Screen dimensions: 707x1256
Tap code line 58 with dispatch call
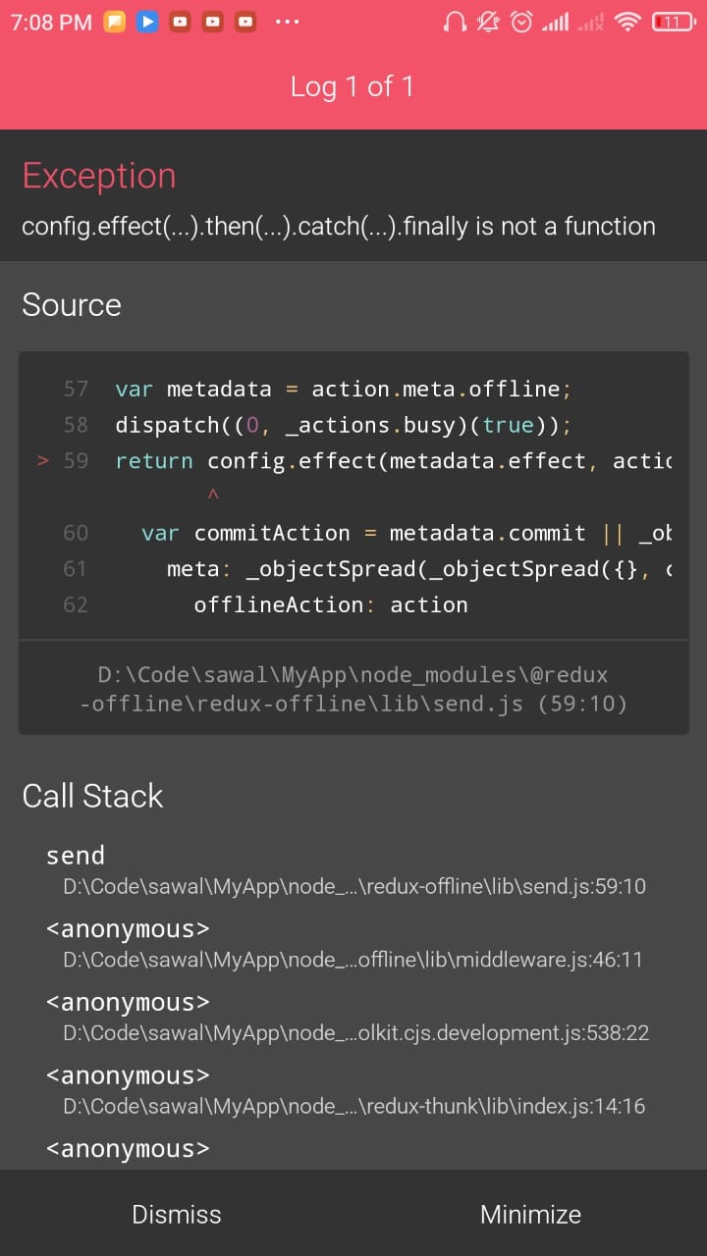344,425
